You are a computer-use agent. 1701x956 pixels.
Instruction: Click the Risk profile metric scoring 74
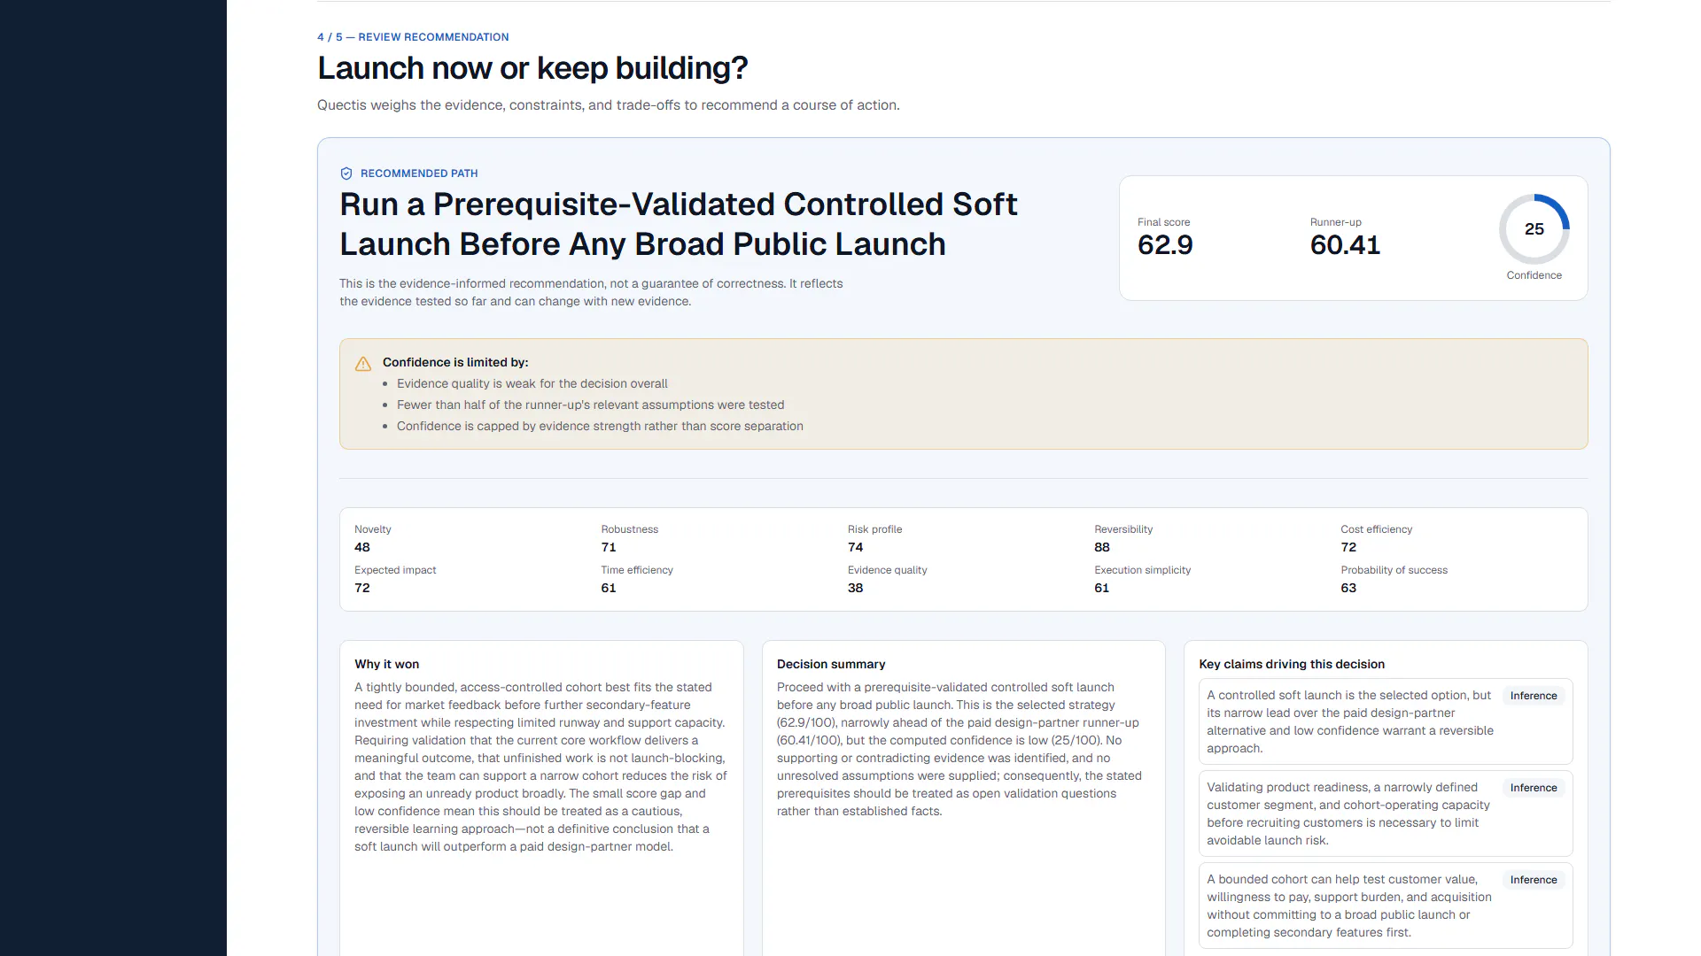(x=874, y=538)
